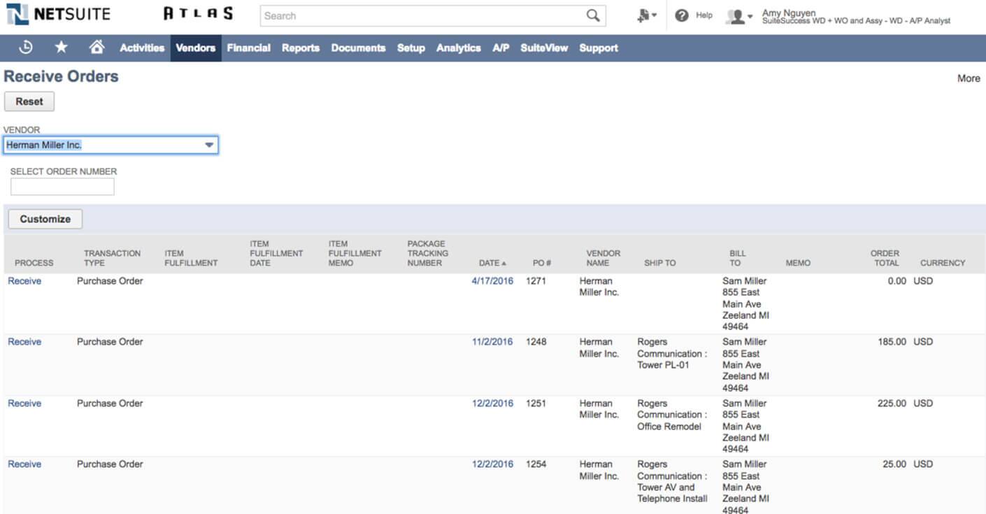Click the Item Fulfillment Date header
Image resolution: width=986 pixels, height=514 pixels.
276,253
